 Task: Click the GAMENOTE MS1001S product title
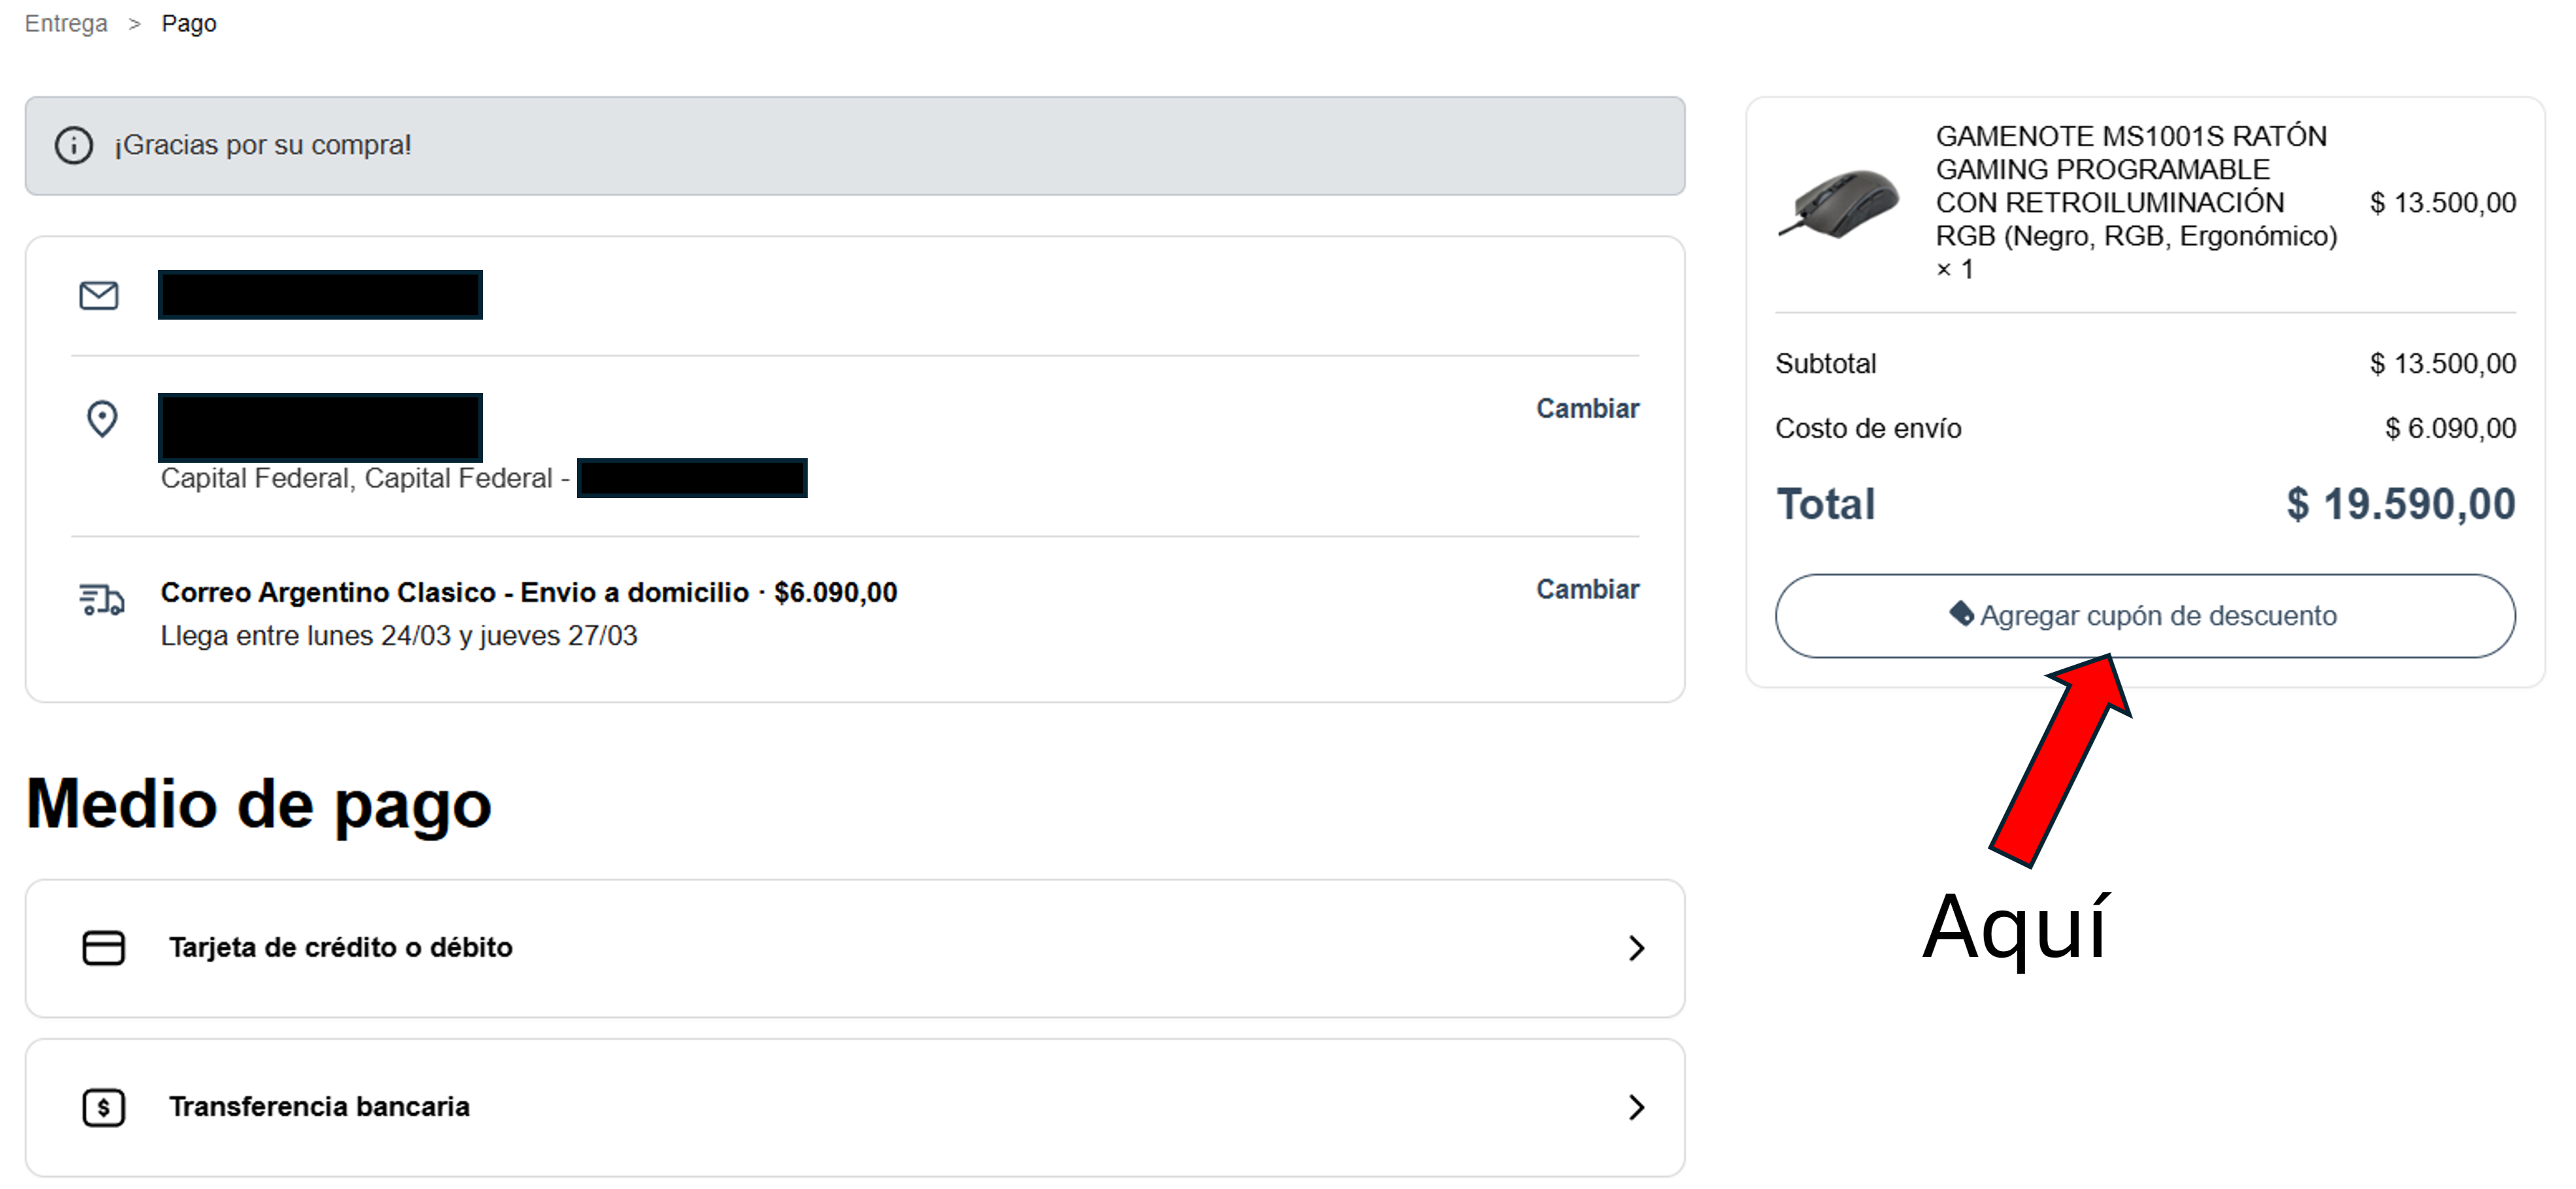click(2136, 186)
